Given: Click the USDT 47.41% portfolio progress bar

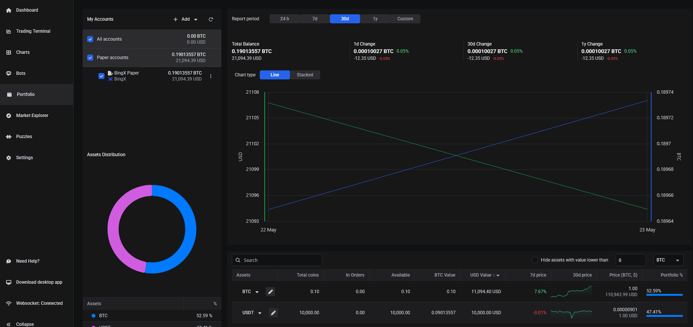Looking at the screenshot, I should point(664,316).
